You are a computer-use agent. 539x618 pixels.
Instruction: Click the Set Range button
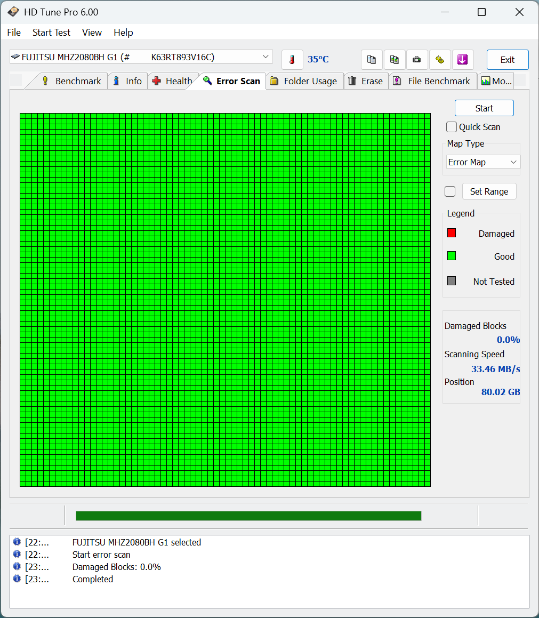tap(489, 191)
